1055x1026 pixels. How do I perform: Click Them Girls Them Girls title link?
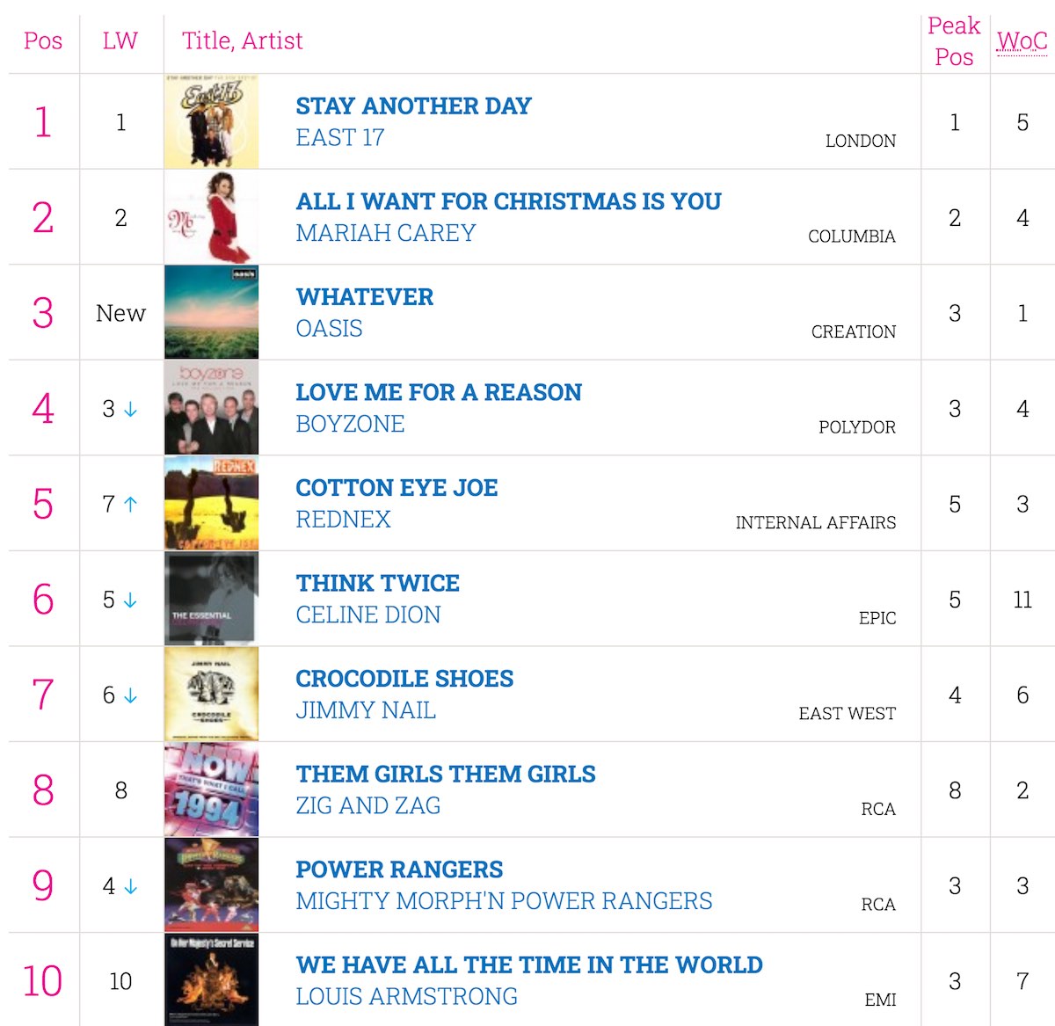coord(446,774)
